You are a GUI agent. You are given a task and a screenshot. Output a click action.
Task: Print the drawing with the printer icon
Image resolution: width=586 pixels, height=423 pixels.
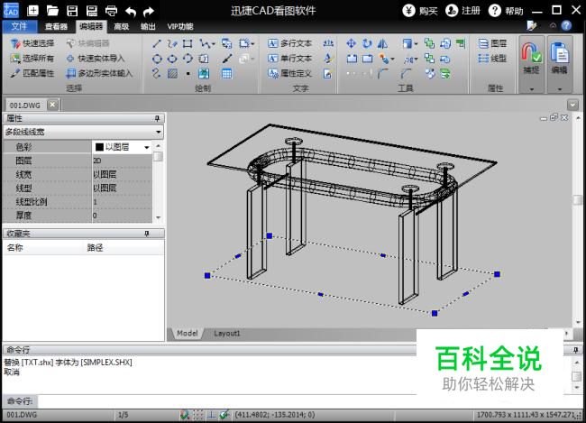tap(112, 11)
